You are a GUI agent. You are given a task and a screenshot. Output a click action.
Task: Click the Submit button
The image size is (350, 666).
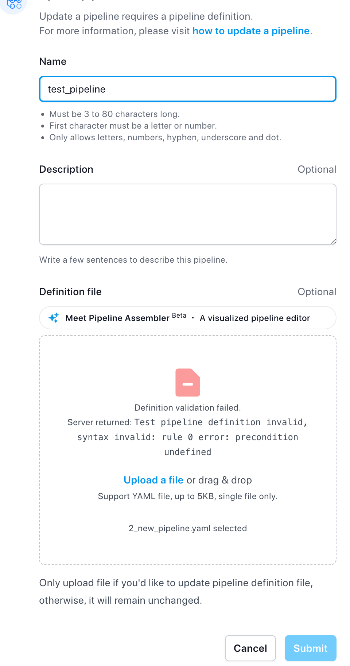(311, 648)
